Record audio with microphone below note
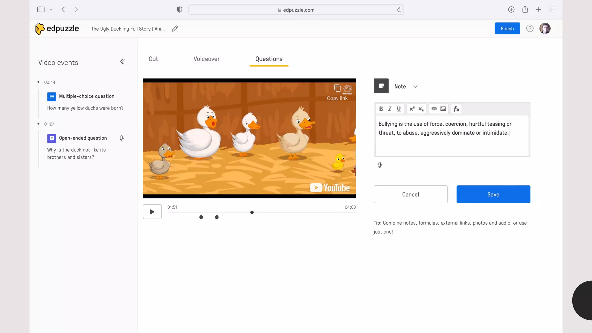 tap(380, 165)
